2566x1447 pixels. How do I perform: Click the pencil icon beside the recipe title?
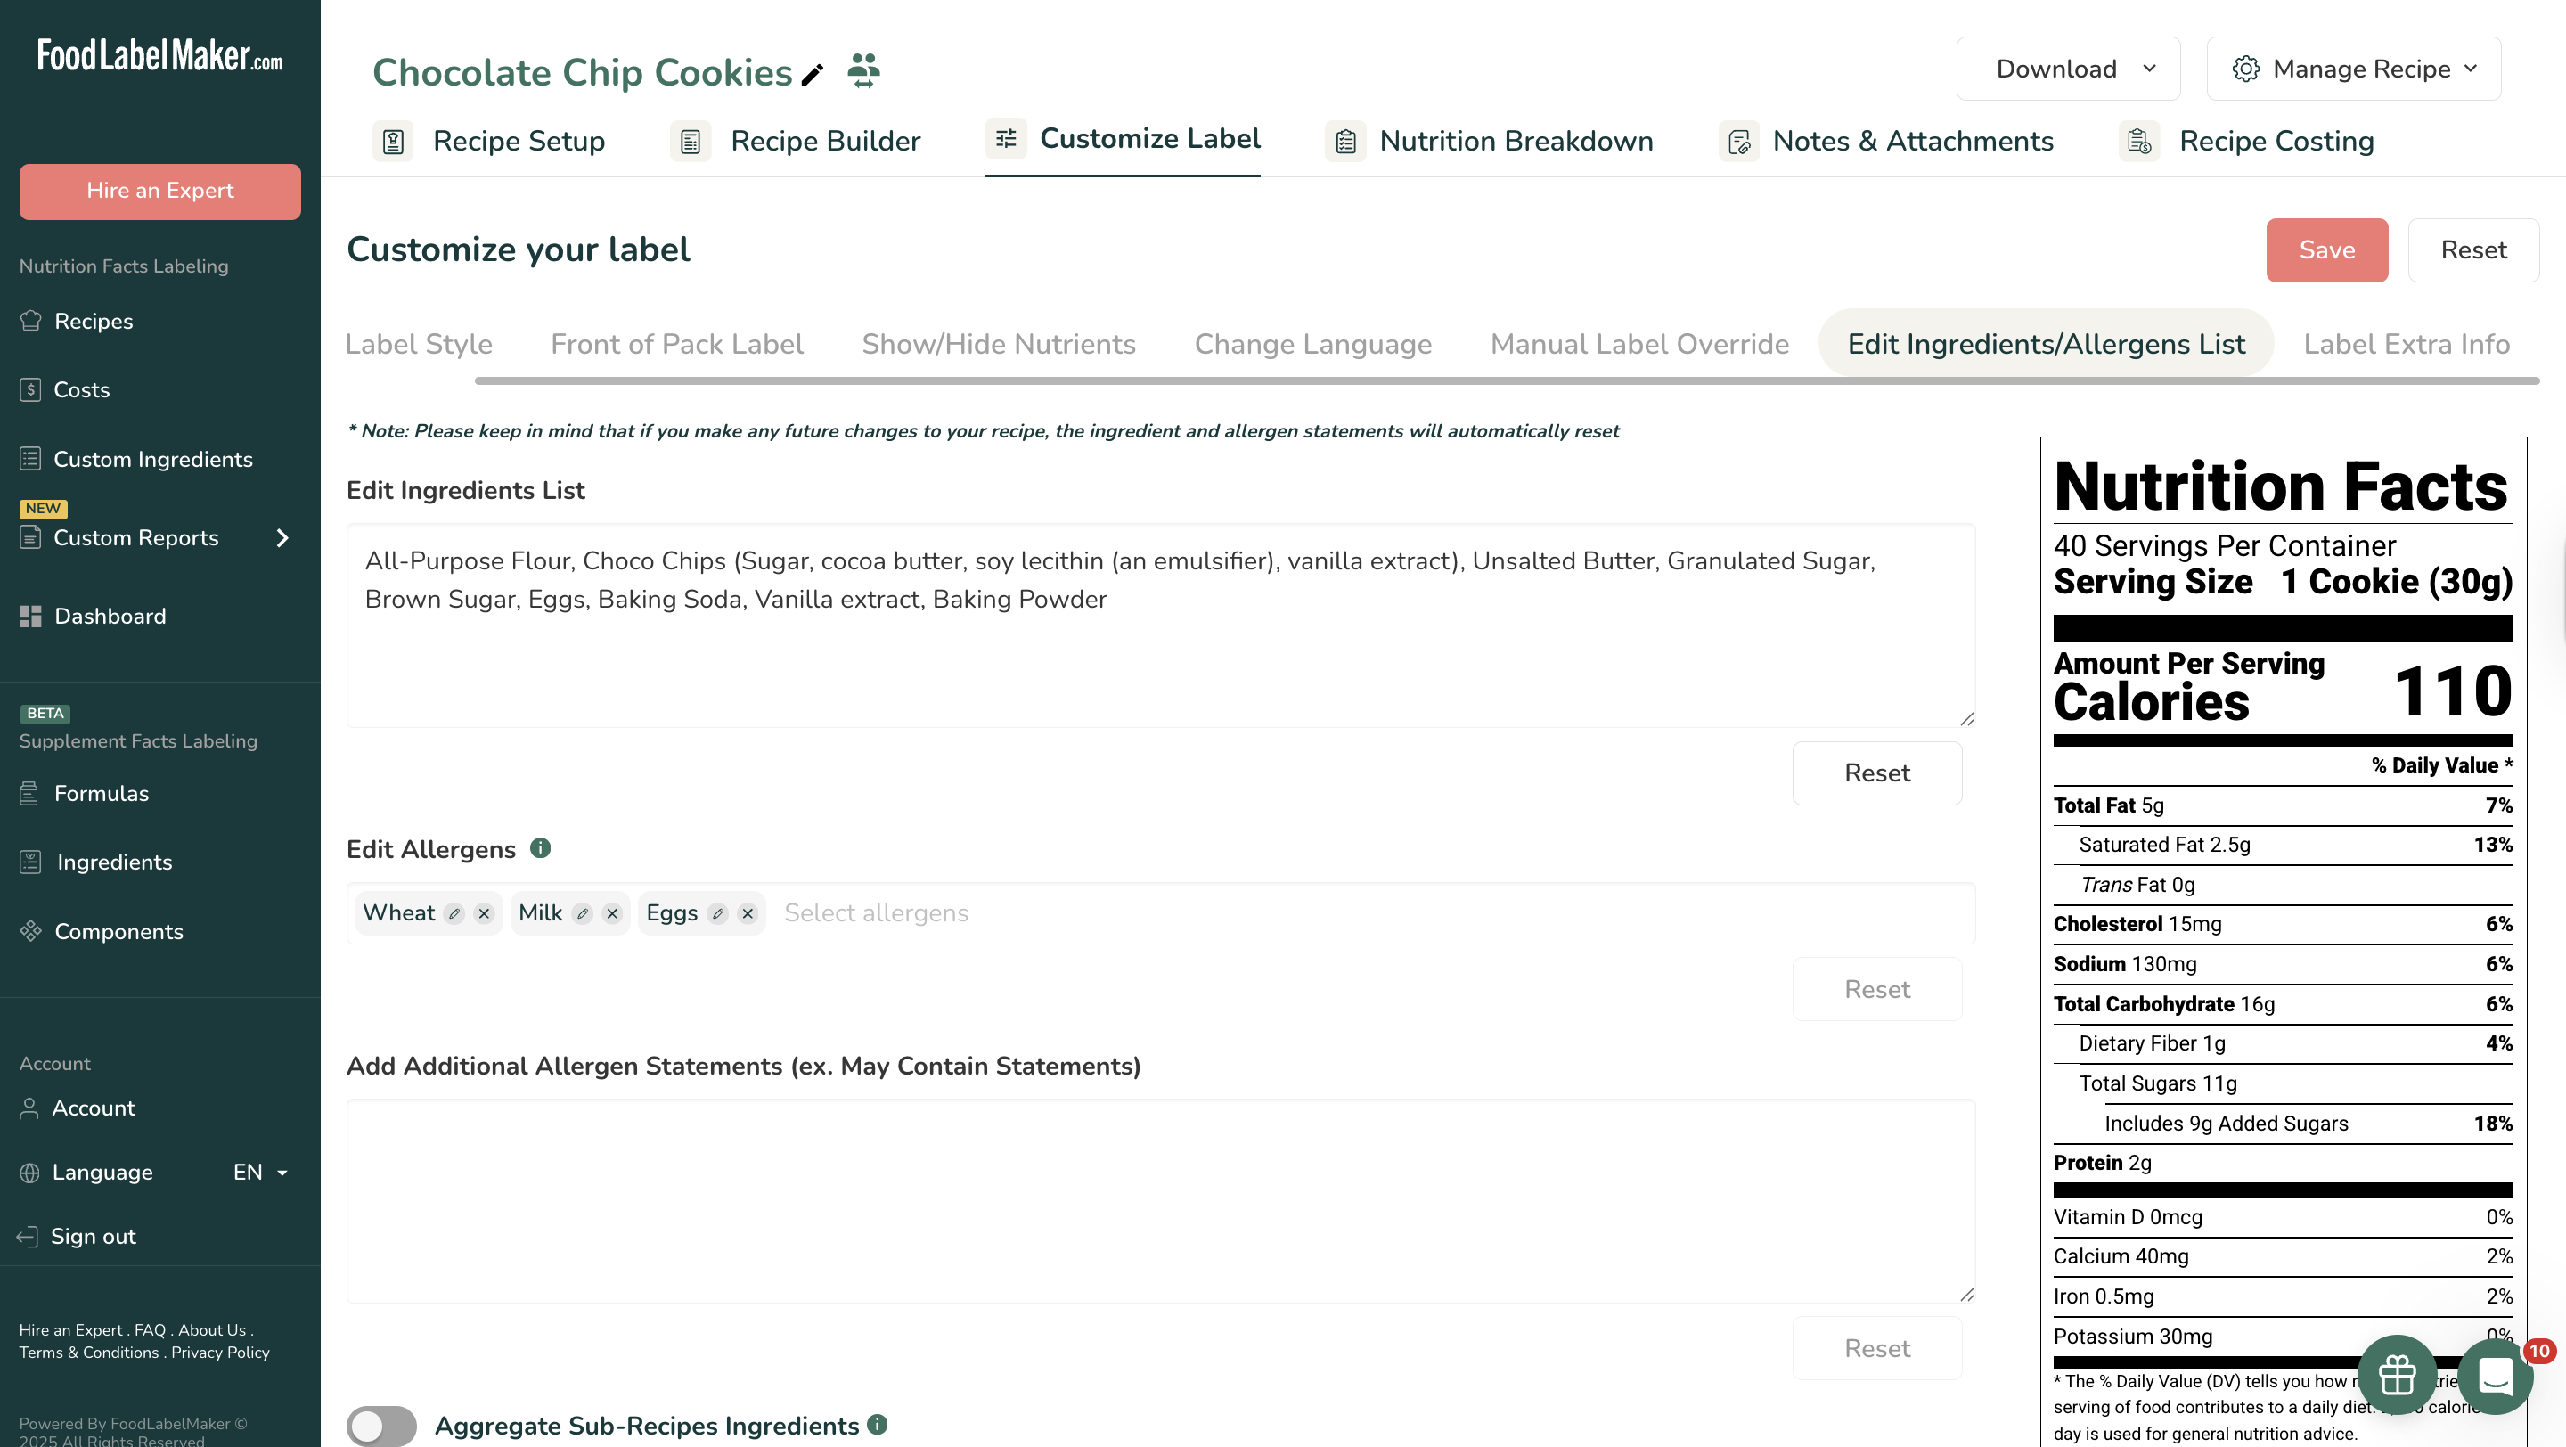pos(813,74)
